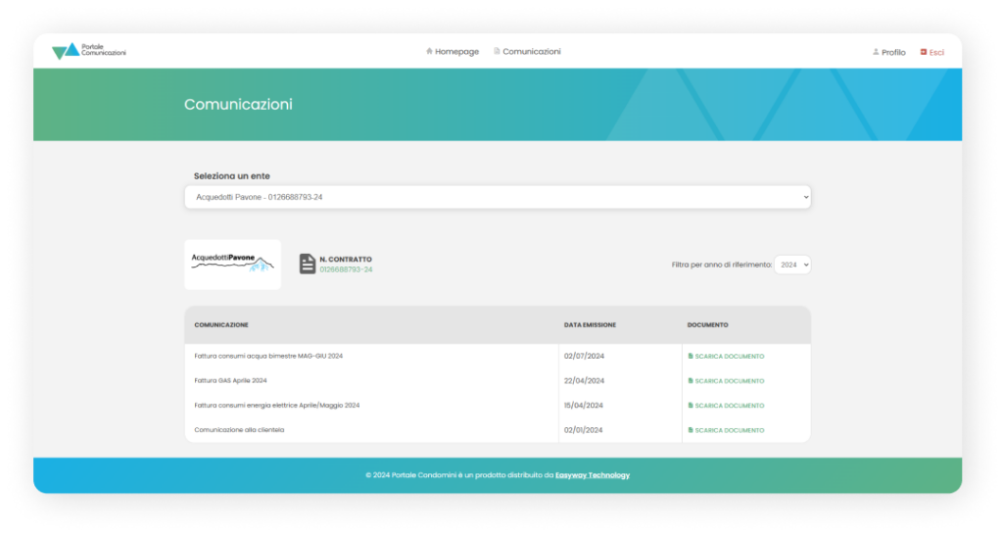The height and width of the screenshot is (535, 1003).
Task: Open the Homepage menu item
Action: 456,51
